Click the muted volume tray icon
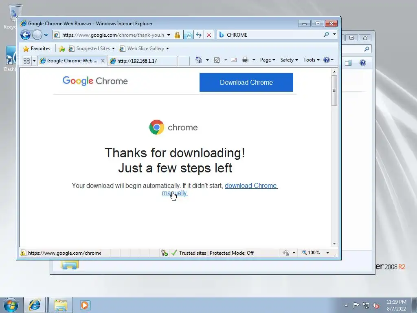Screen dimensions: 417x313 [x=376, y=305]
